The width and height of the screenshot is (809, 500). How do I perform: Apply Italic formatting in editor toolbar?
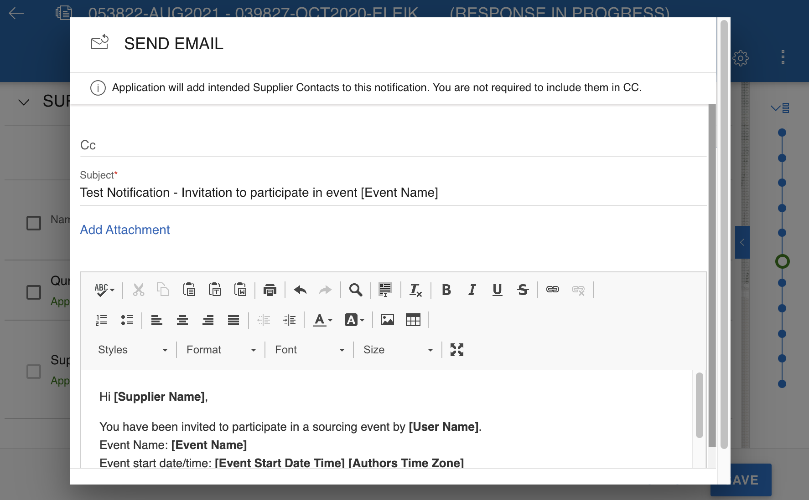click(472, 290)
